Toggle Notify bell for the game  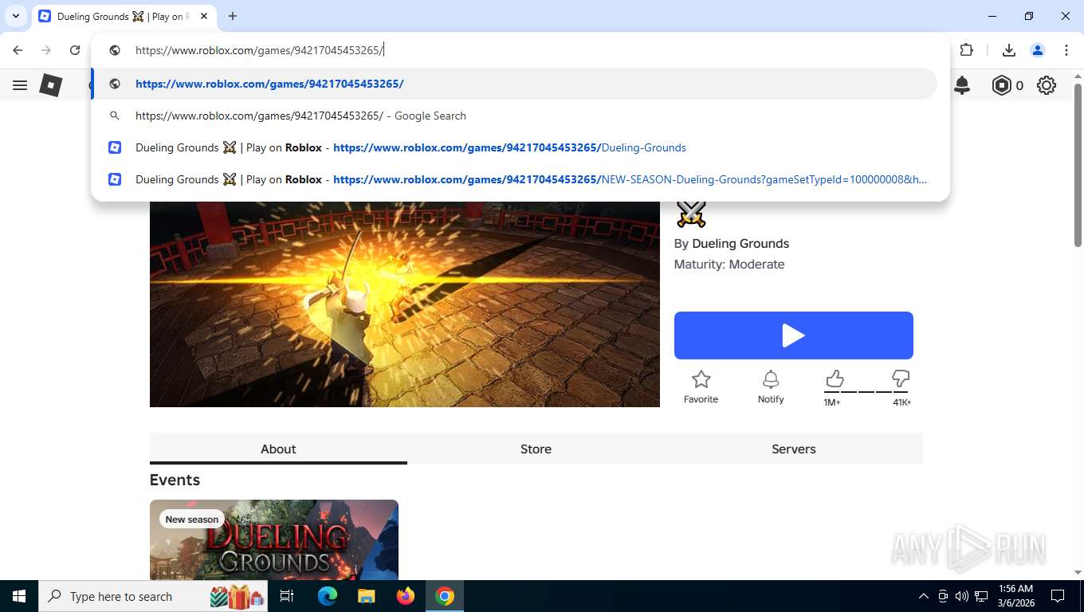point(771,386)
